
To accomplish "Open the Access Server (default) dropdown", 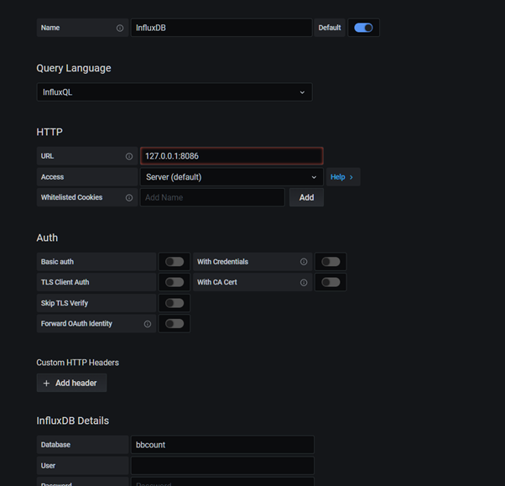I will [231, 177].
